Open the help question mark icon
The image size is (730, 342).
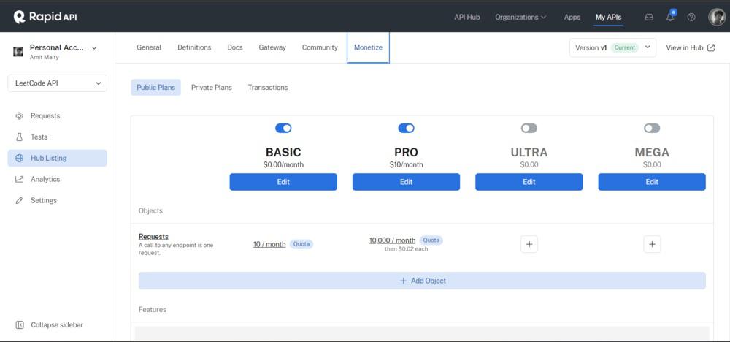click(691, 18)
